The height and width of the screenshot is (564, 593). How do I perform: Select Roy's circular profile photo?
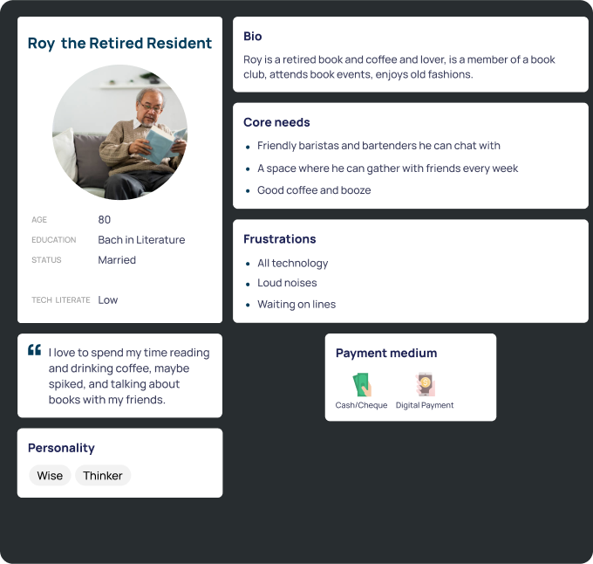[x=119, y=132]
